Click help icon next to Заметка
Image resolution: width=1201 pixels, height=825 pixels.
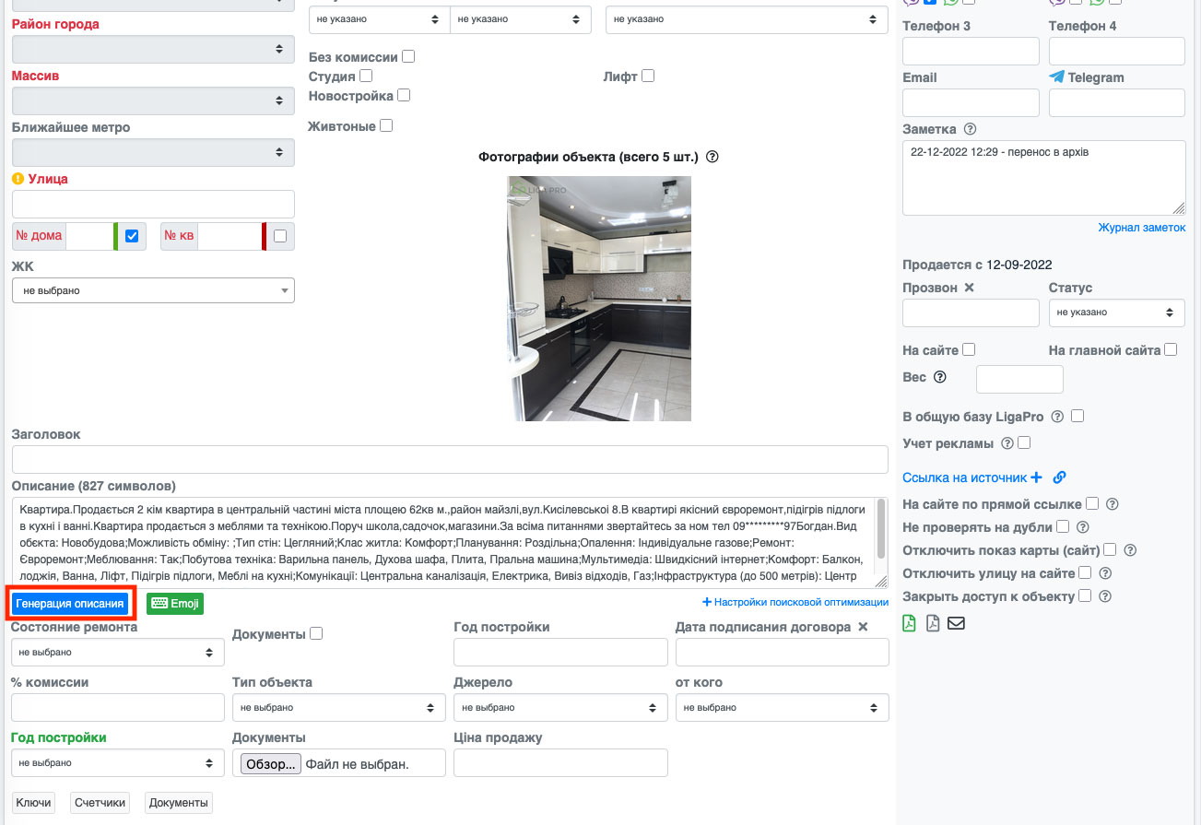point(970,129)
